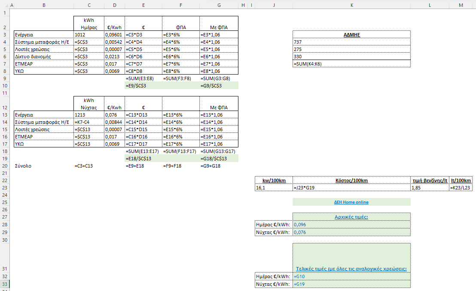Click the =G19 cell

(x=351, y=284)
